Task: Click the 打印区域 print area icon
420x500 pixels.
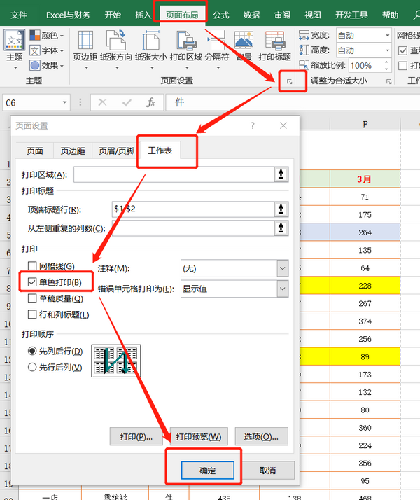Action: click(186, 41)
